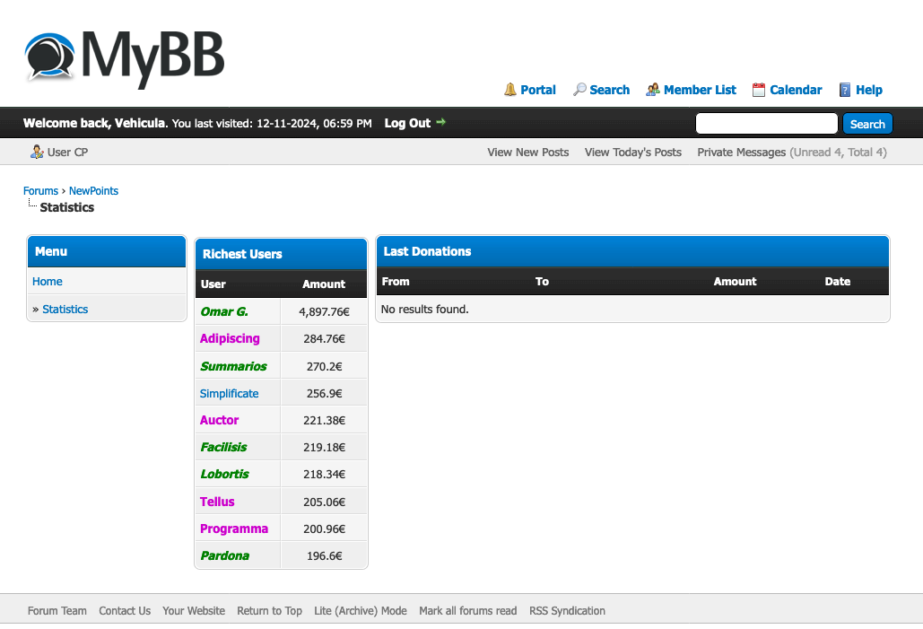Open Facilisis user profile

223,447
